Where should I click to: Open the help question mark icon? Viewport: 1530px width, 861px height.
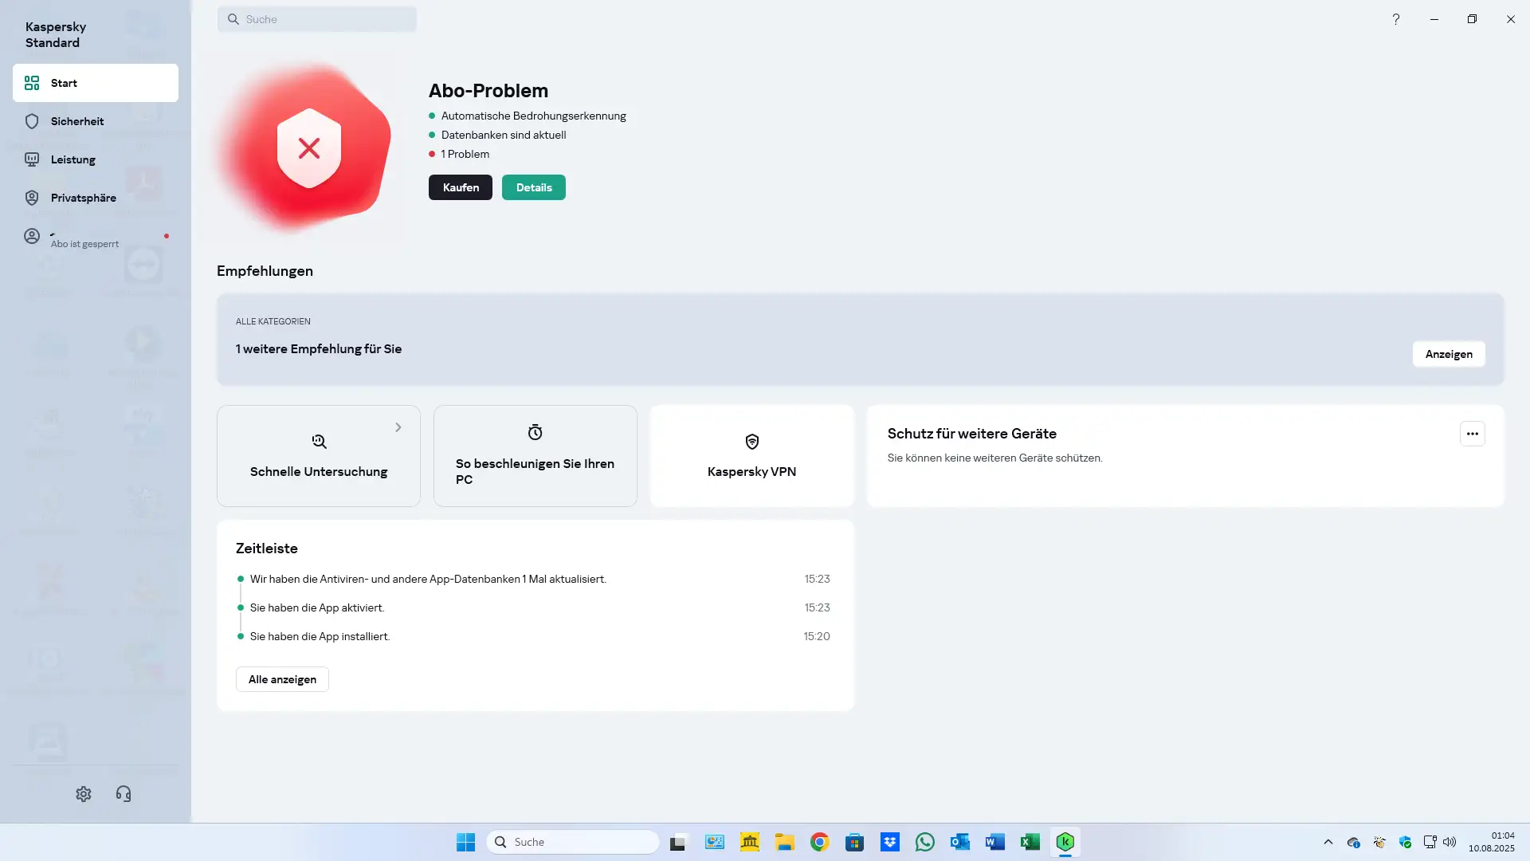[x=1396, y=19]
